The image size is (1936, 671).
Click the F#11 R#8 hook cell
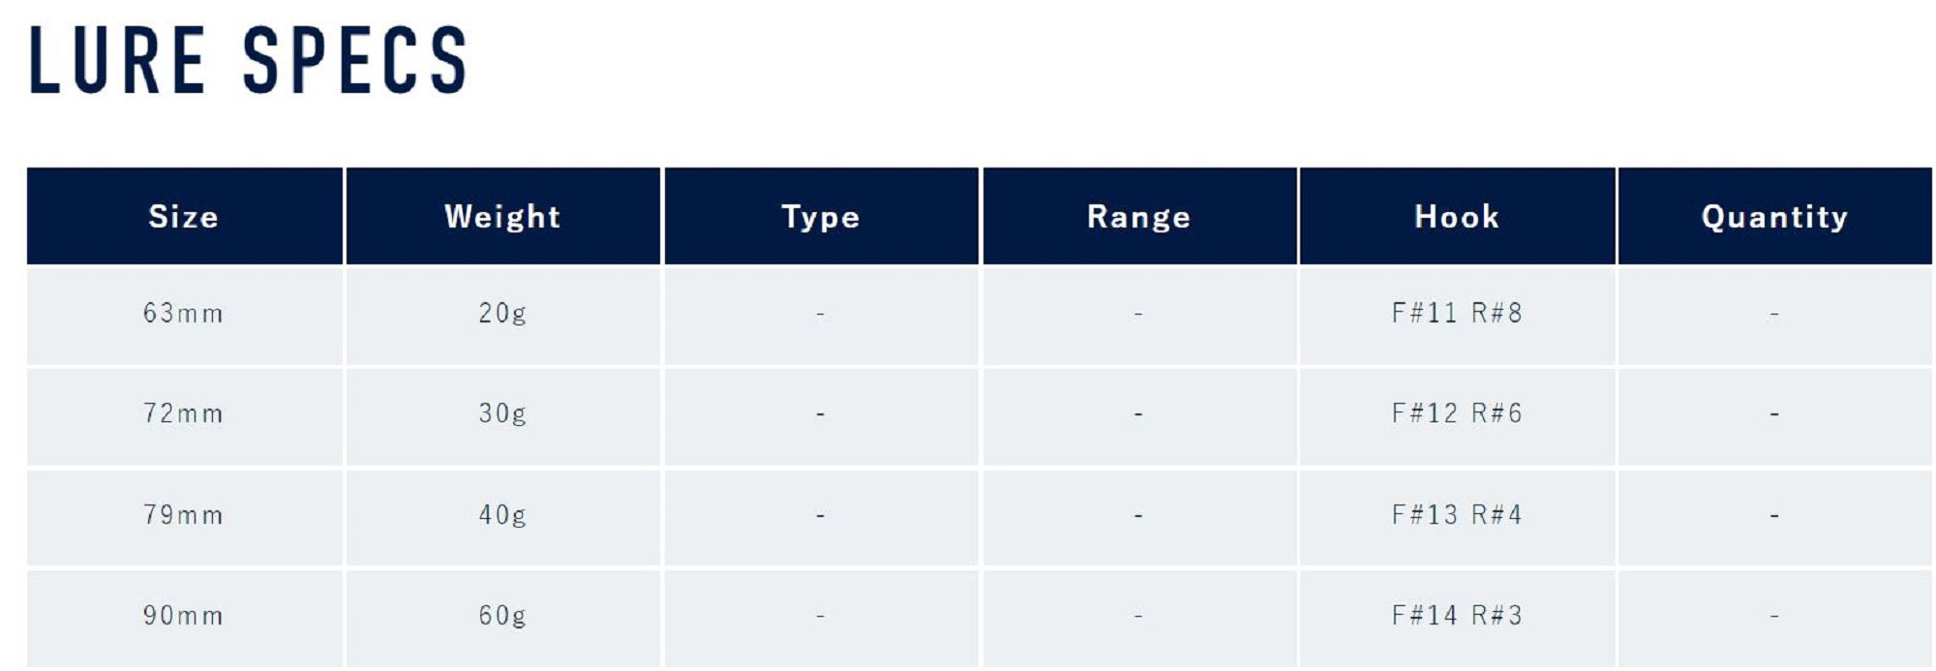(1457, 314)
